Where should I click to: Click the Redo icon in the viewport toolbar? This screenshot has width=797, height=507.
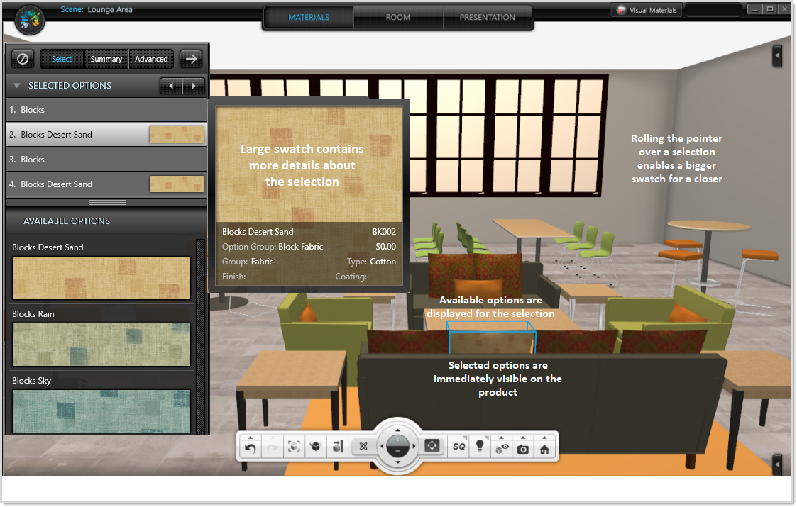(x=273, y=447)
